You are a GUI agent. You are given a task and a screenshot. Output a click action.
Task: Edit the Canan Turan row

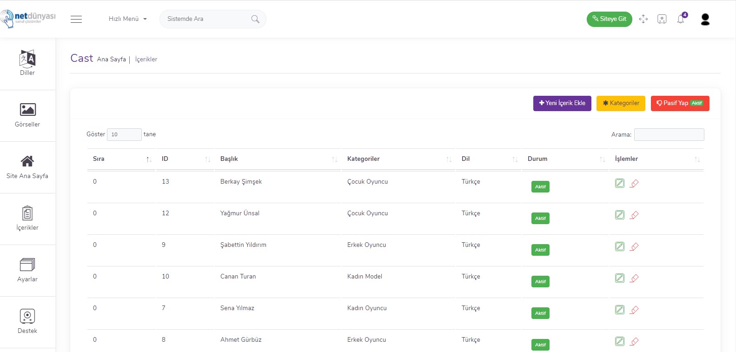coord(620,278)
